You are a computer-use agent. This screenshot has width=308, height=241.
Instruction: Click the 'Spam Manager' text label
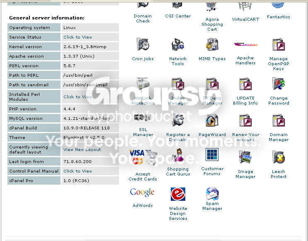pos(212,206)
